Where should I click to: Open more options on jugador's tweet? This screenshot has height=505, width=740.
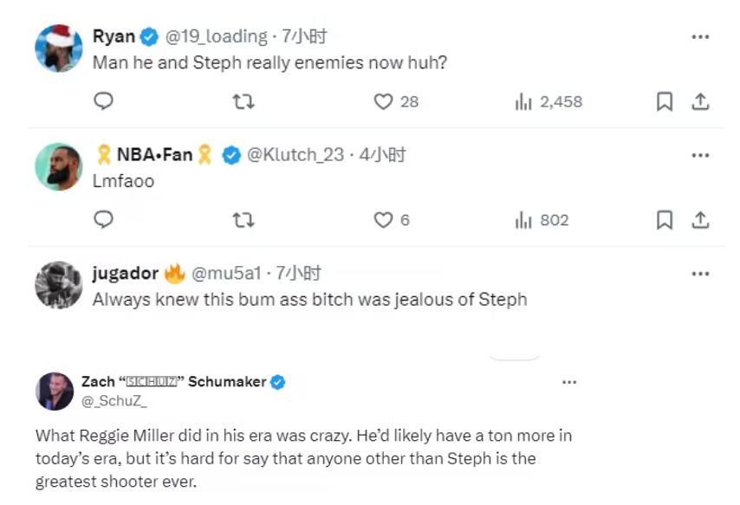tap(700, 274)
